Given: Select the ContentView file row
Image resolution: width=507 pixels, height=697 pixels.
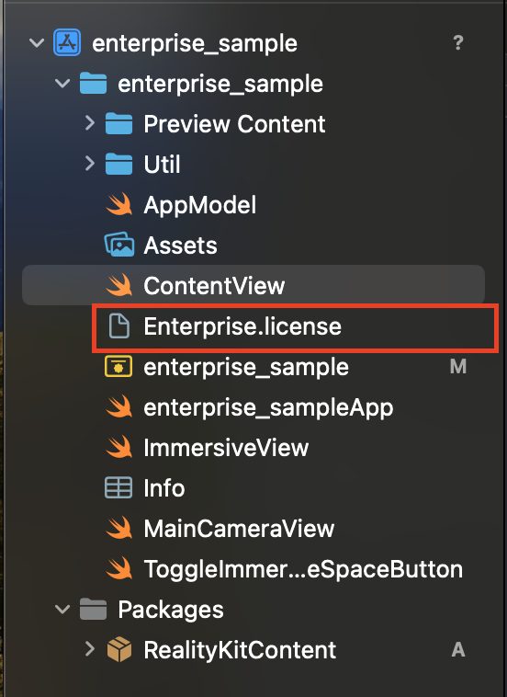Looking at the screenshot, I should point(253,285).
